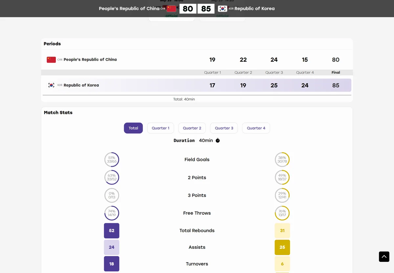The height and width of the screenshot is (273, 394).
Task: Click China's Free Throws 74% gauge
Action: coord(112,213)
